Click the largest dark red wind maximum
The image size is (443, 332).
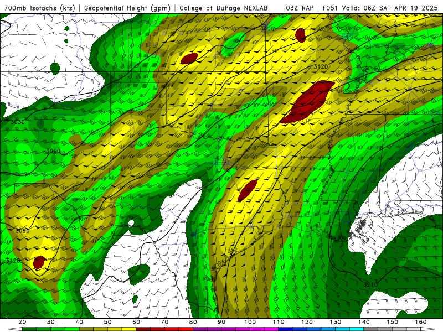coord(307,102)
